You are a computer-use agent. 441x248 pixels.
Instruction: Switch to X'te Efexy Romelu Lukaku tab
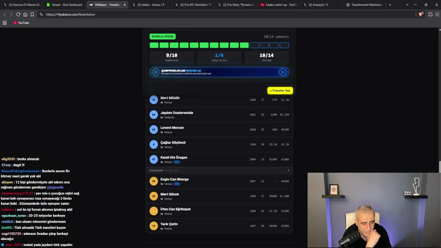point(236,5)
